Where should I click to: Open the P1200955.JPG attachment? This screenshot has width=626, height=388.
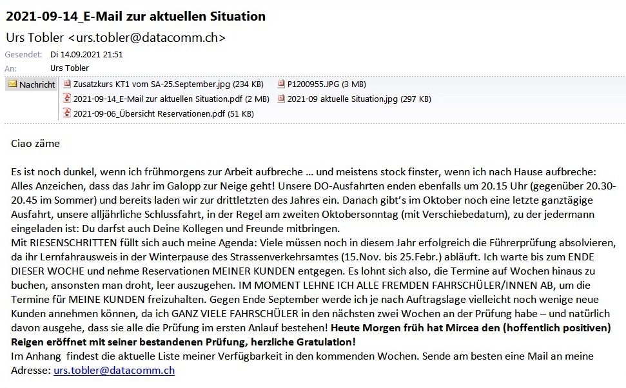326,84
